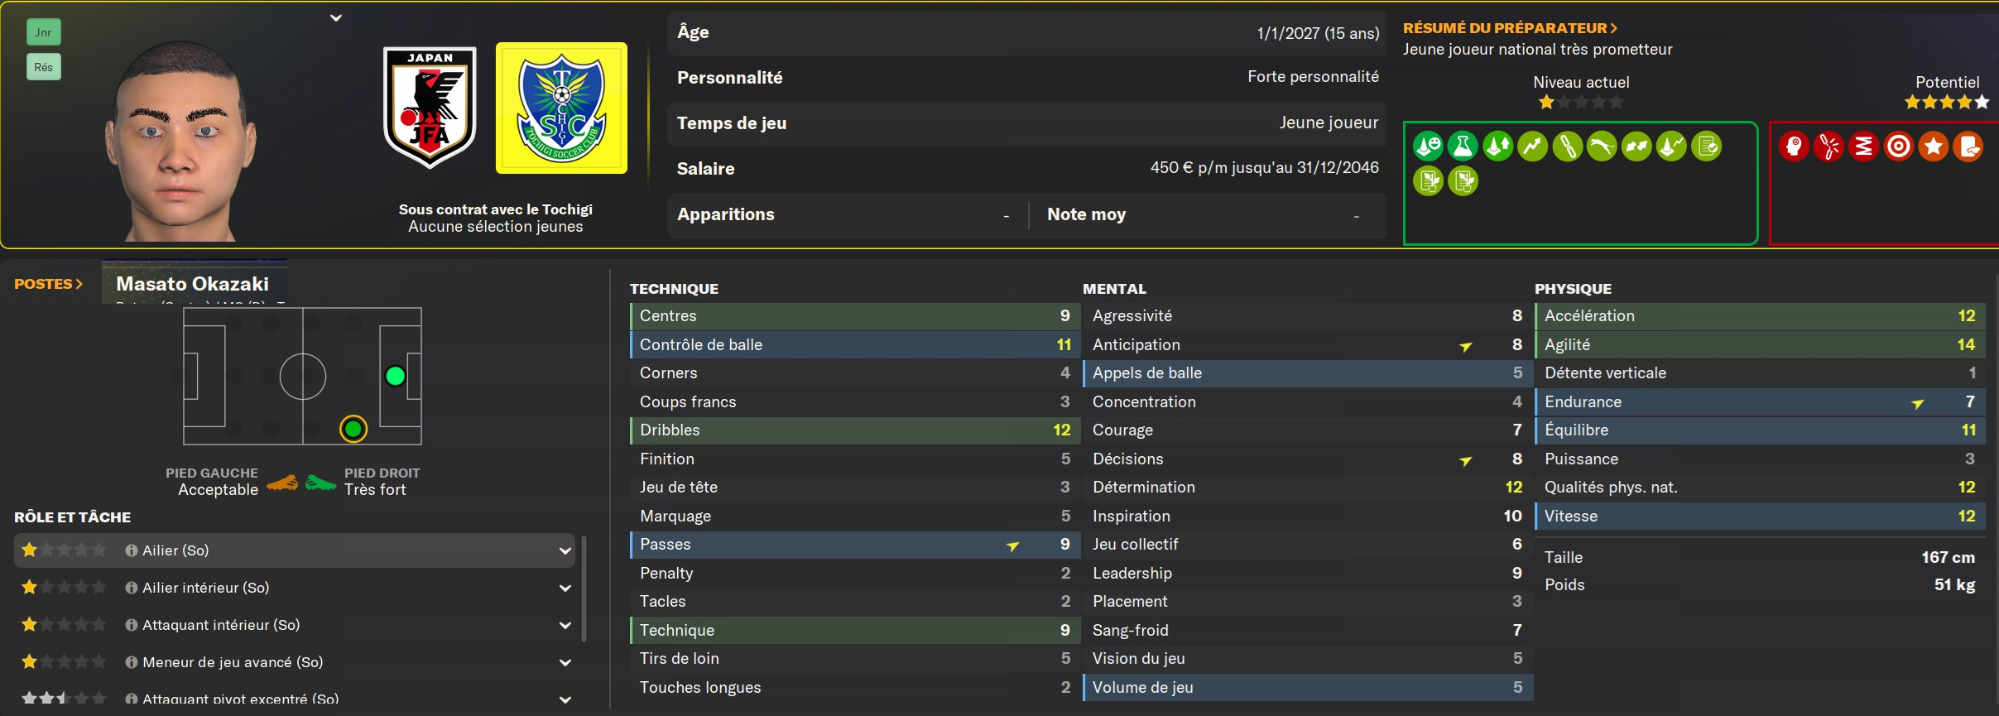The height and width of the screenshot is (716, 1999).
Task: Open the POSTES section link
Action: [49, 284]
